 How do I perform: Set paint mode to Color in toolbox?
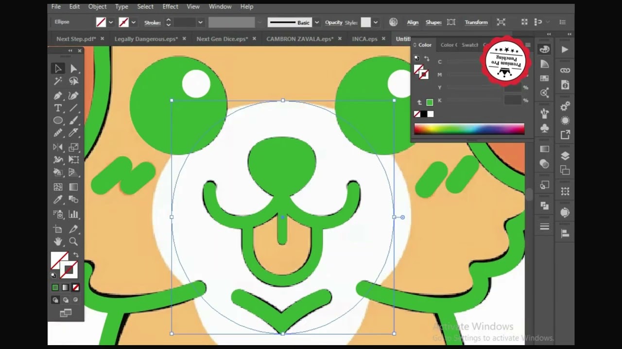pos(55,287)
